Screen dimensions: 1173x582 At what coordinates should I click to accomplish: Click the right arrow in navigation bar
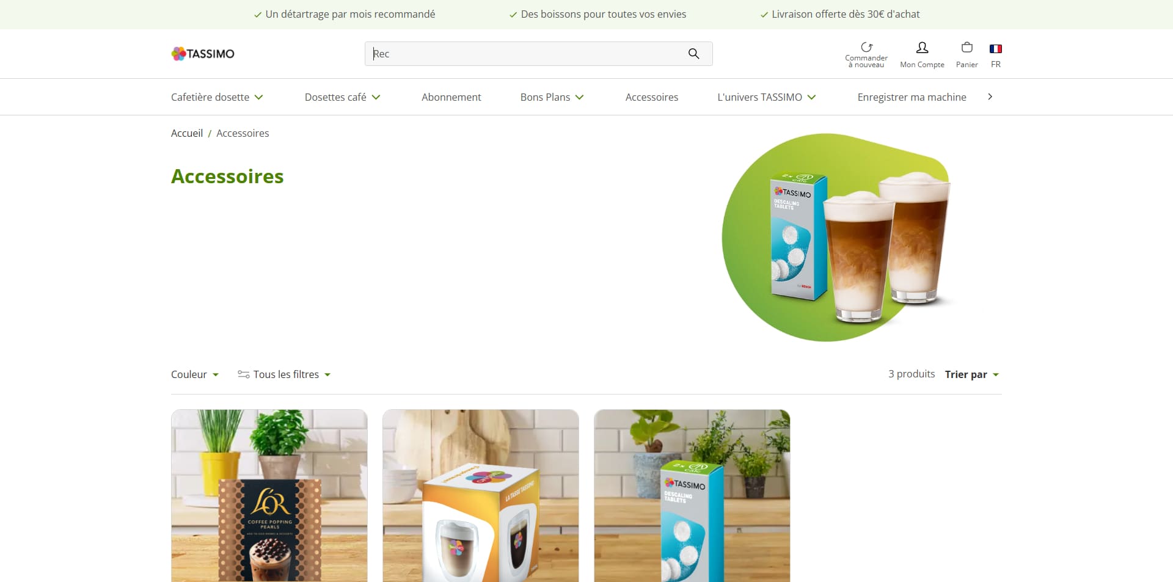coord(990,96)
